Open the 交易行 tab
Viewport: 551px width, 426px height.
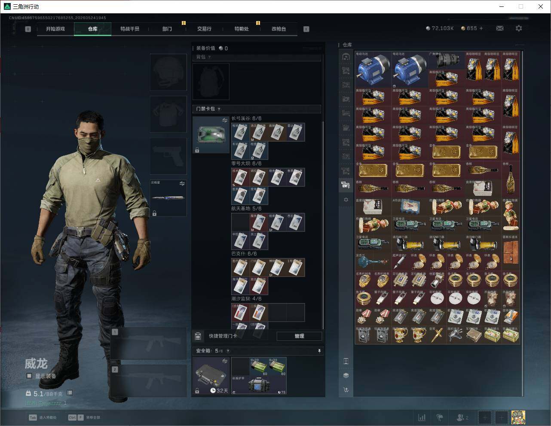(x=204, y=29)
